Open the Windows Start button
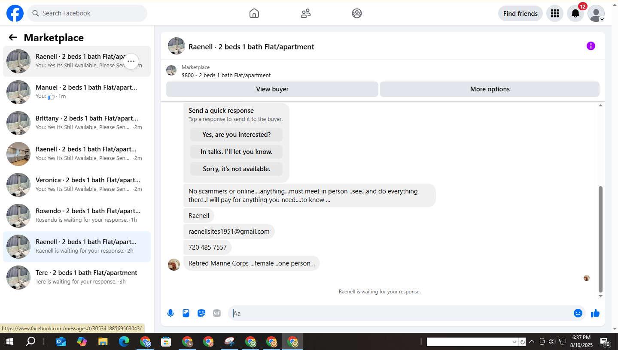 [x=9, y=342]
